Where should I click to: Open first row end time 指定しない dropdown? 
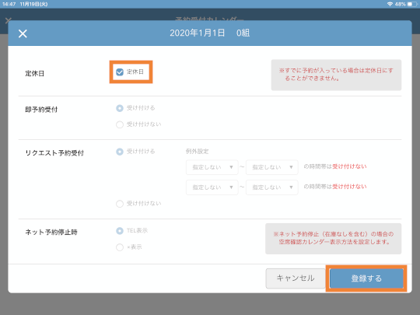272,167
